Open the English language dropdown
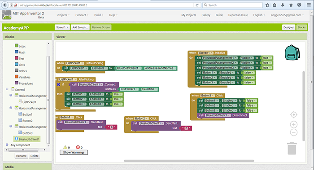Image resolution: width=314 pixels, height=170 pixels. click(259, 15)
